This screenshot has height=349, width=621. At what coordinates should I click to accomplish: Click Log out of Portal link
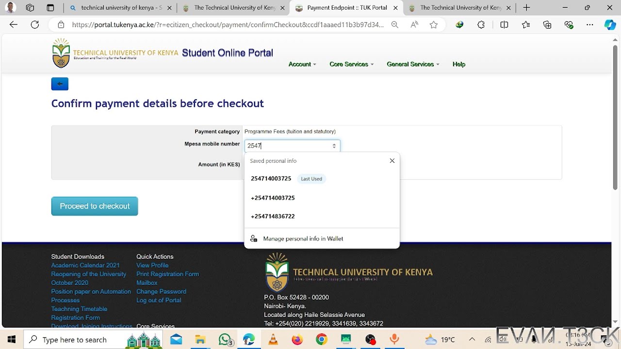159,300
